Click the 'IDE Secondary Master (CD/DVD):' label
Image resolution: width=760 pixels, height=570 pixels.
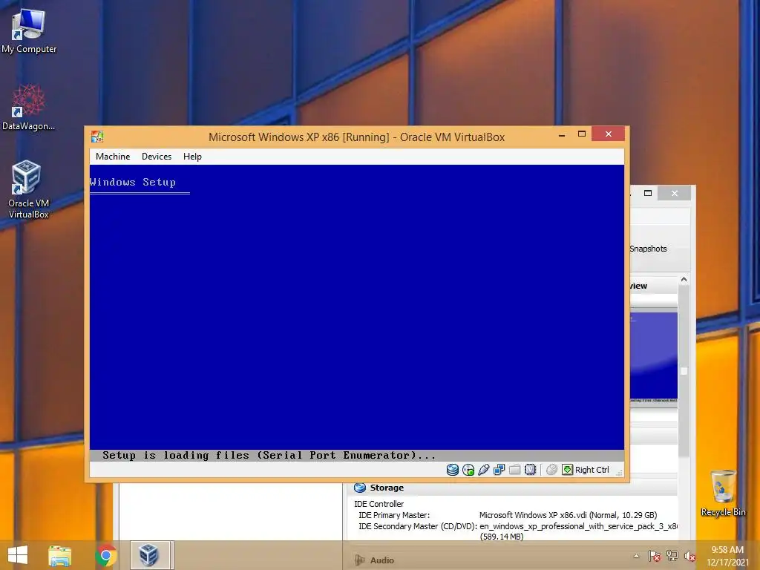tap(418, 526)
